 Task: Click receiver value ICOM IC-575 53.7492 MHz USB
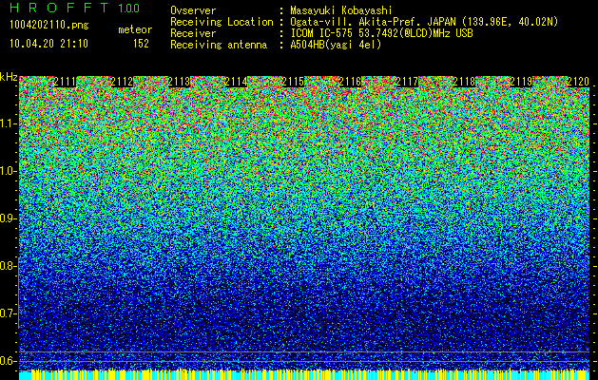[381, 33]
